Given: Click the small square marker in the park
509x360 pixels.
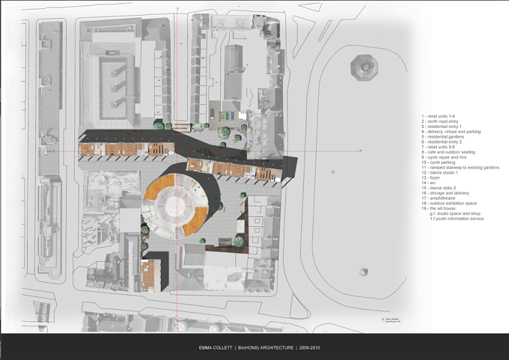Looking at the screenshot, I should coord(333,172).
